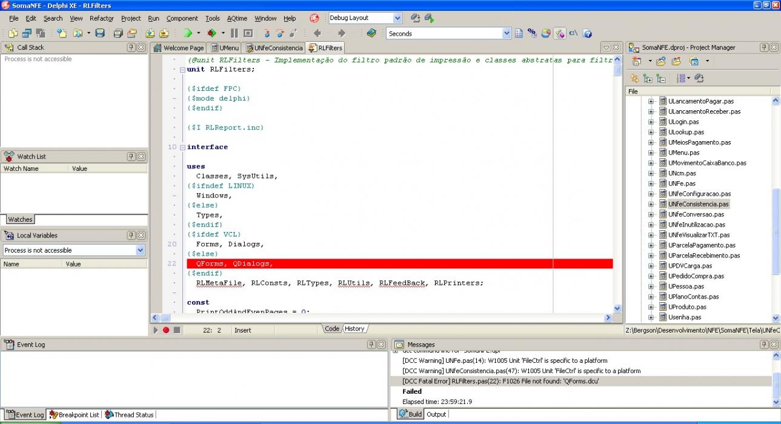
Task: Click the Step Over debug icon
Action: click(280, 33)
